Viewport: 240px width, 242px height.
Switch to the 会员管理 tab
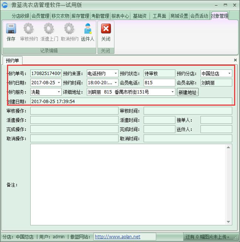click(x=40, y=16)
